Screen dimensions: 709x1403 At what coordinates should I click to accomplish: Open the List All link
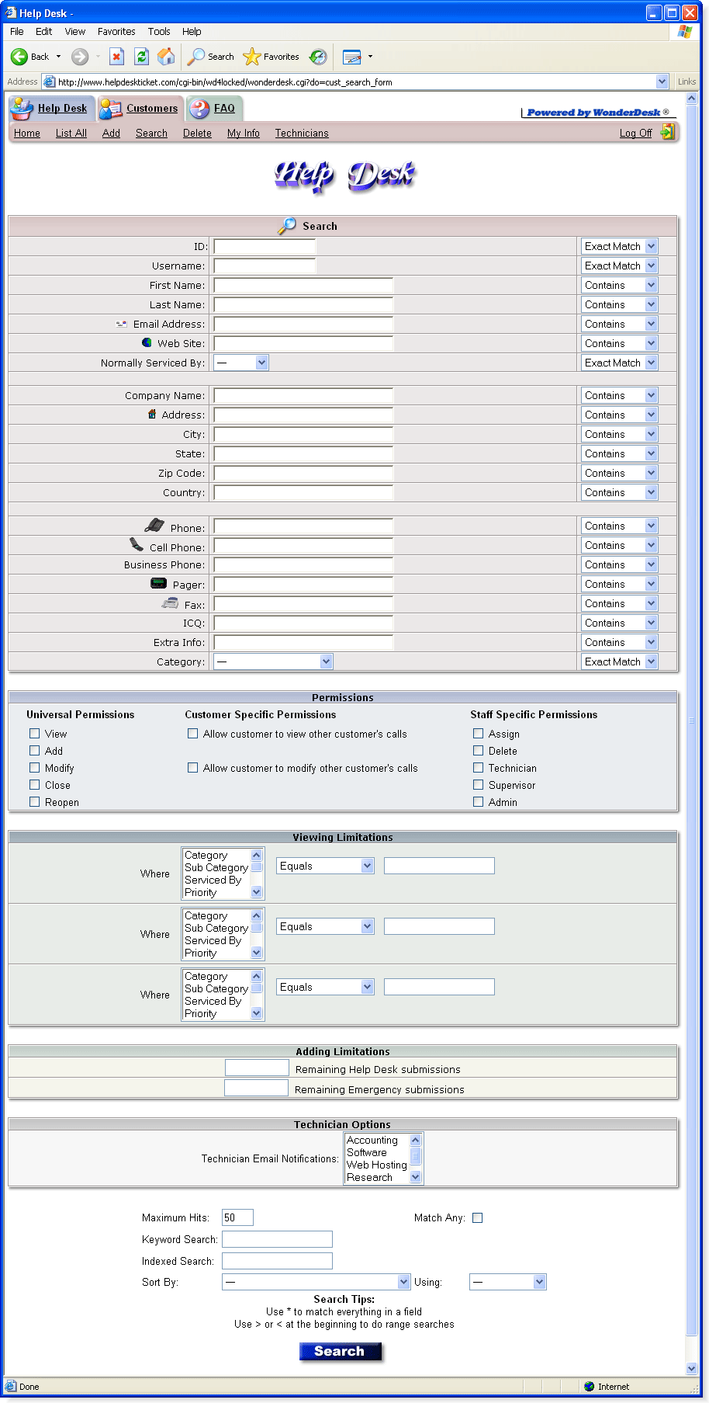tap(71, 133)
